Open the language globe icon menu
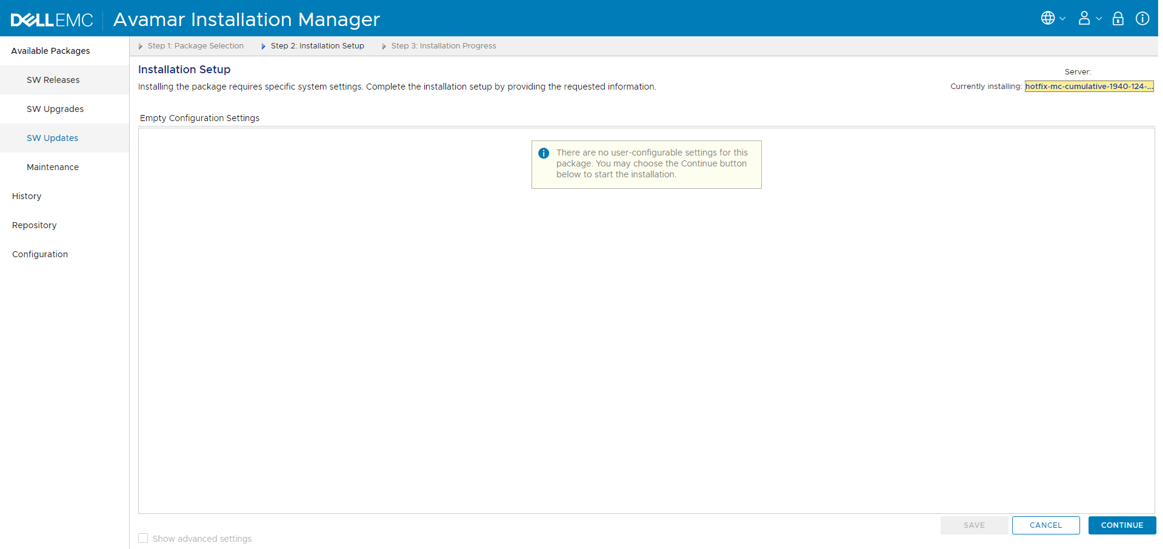The height and width of the screenshot is (549, 1163). pos(1048,18)
